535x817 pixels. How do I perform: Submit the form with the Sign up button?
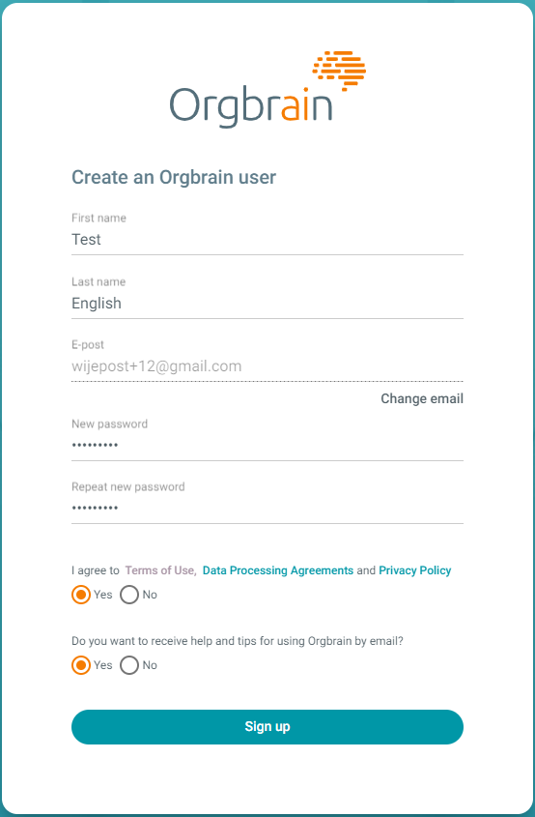[x=267, y=727]
